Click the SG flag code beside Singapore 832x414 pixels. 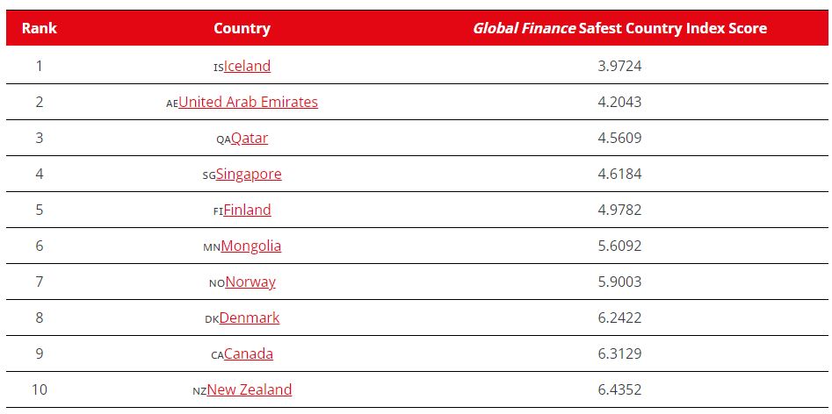pos(209,175)
